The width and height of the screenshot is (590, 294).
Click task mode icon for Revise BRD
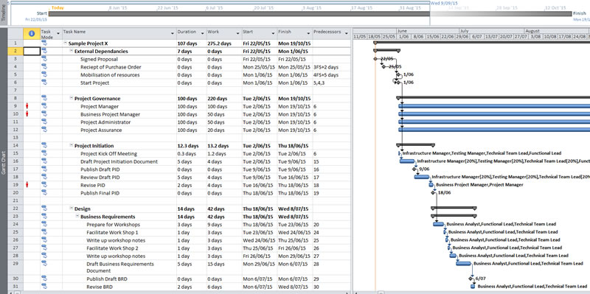click(x=44, y=287)
